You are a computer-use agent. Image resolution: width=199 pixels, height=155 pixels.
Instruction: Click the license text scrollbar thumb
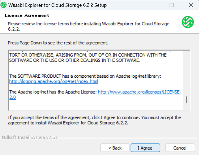tap(187, 100)
